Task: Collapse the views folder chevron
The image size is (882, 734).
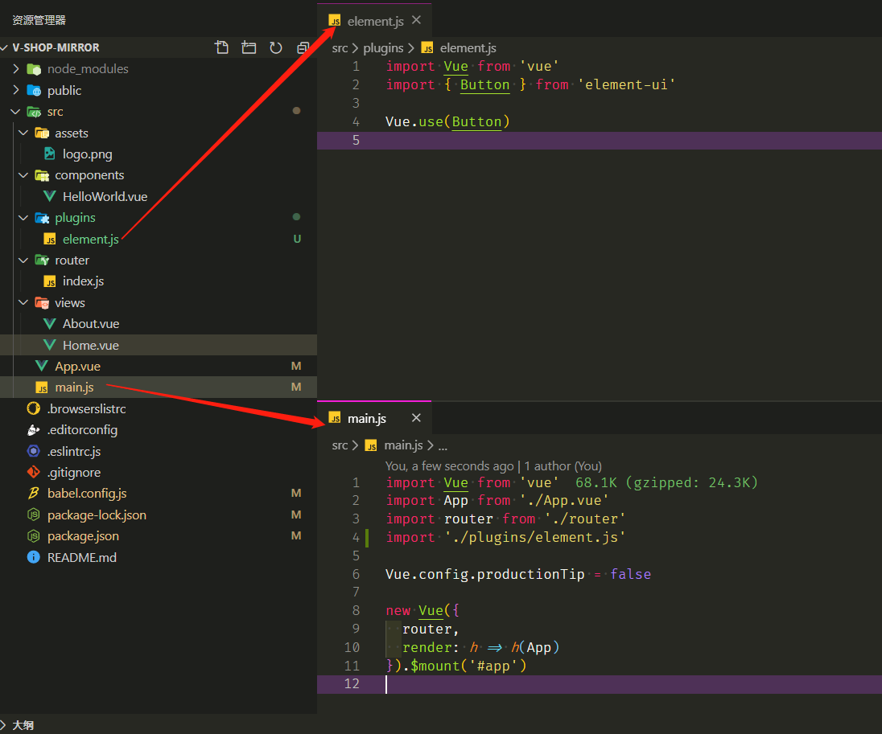Action: coord(23,302)
